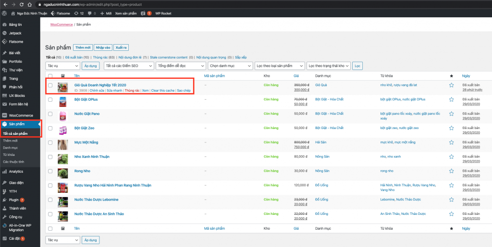Expand the Chọn danh mục category filter
The height and width of the screenshot is (247, 492).
(x=230, y=66)
